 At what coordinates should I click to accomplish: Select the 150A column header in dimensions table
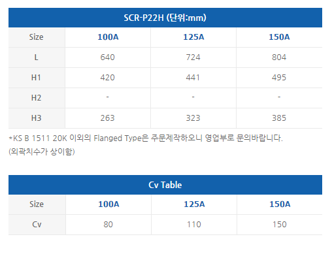(279, 37)
